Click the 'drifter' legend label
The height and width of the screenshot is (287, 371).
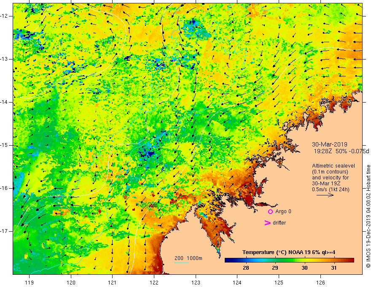tap(279, 223)
